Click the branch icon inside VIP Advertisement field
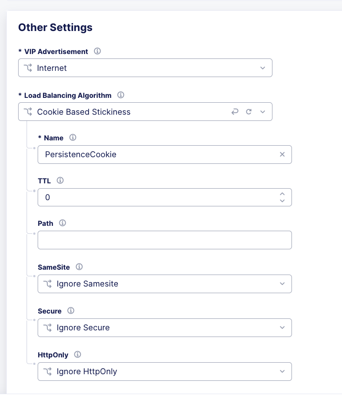Image resolution: width=342 pixels, height=399 pixels. click(x=28, y=68)
